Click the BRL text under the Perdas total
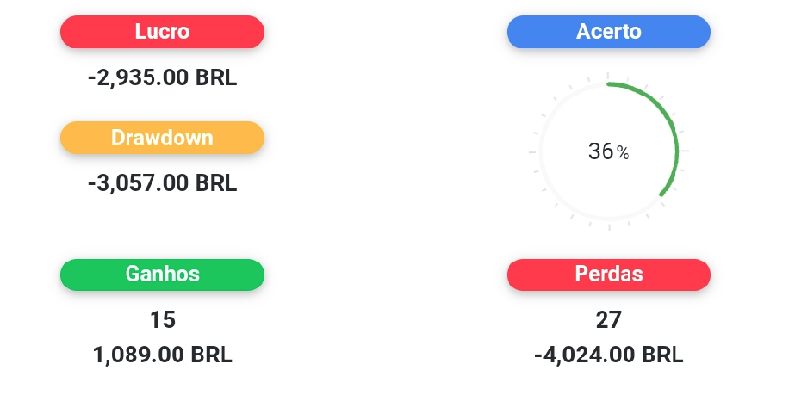This screenshot has height=395, width=795. (x=662, y=355)
